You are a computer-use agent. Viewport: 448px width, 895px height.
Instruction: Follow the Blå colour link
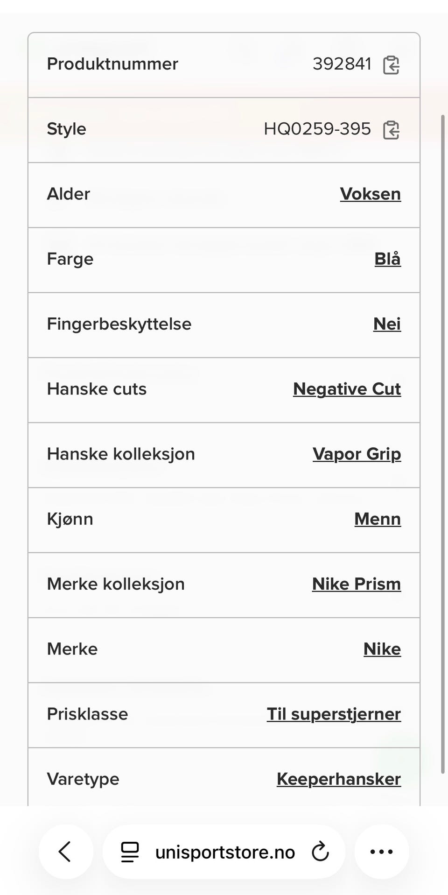coord(388,259)
